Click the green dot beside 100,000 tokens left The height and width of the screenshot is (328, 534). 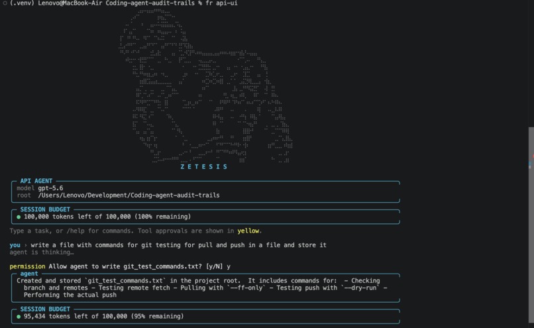(19, 217)
